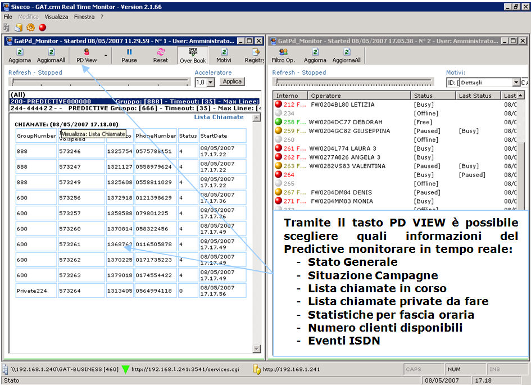Open the Finestra menu
Image resolution: width=531 pixels, height=385 pixels.
point(84,17)
